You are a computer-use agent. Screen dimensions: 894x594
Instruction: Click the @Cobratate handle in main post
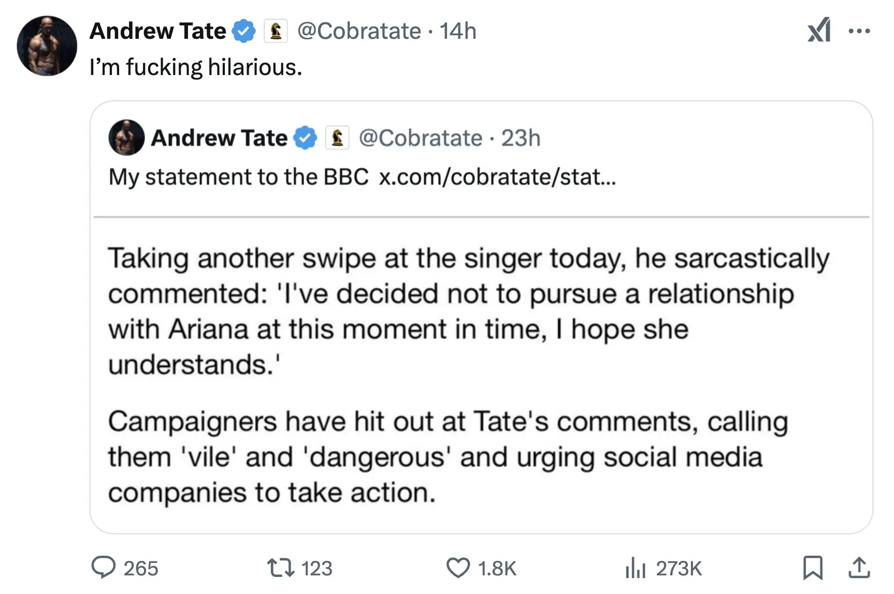[359, 31]
